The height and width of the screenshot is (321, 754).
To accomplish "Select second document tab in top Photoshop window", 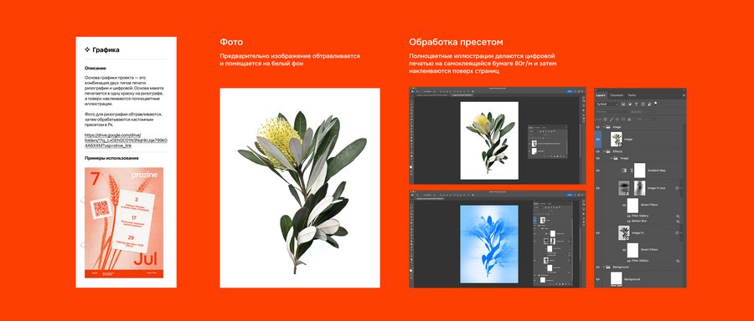I will (462, 95).
